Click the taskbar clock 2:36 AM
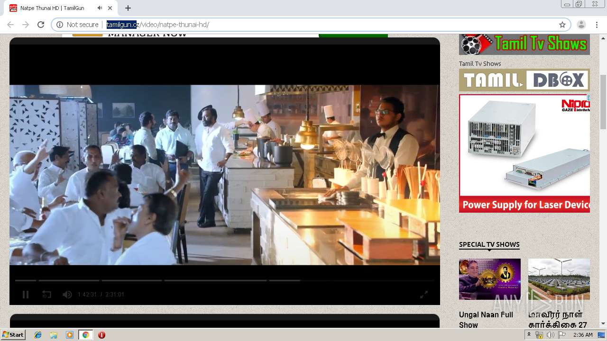Image resolution: width=607 pixels, height=341 pixels. [583, 335]
